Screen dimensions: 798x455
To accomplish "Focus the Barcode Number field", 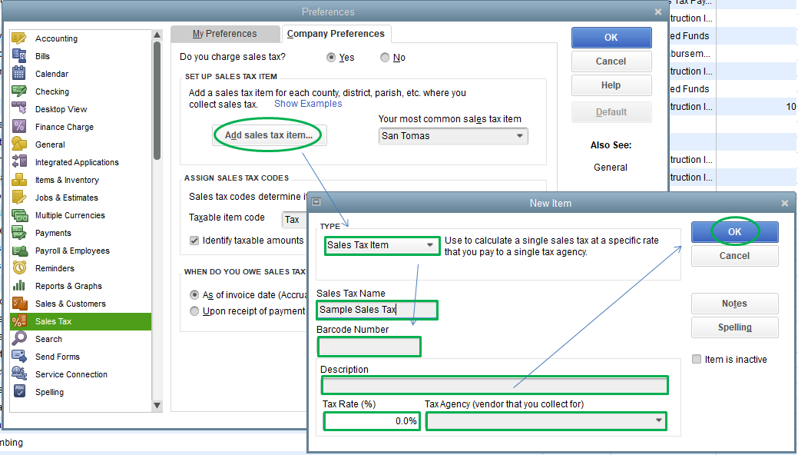I will point(369,347).
